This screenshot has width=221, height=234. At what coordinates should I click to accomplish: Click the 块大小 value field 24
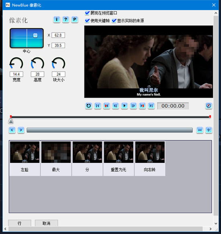click(x=58, y=74)
